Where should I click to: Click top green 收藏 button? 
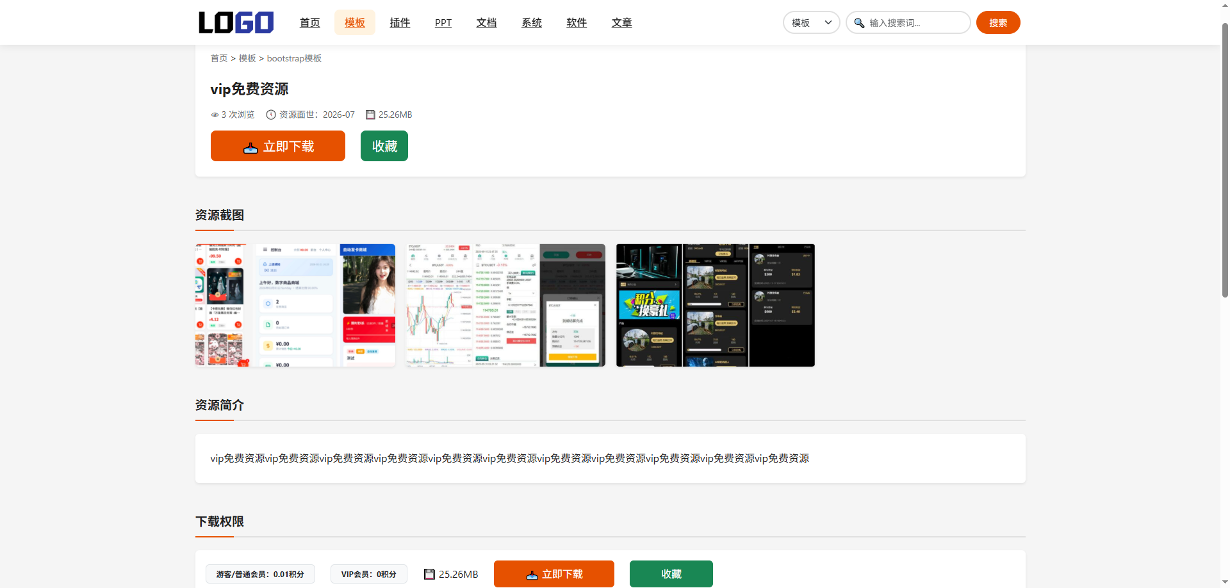pyautogui.click(x=384, y=146)
